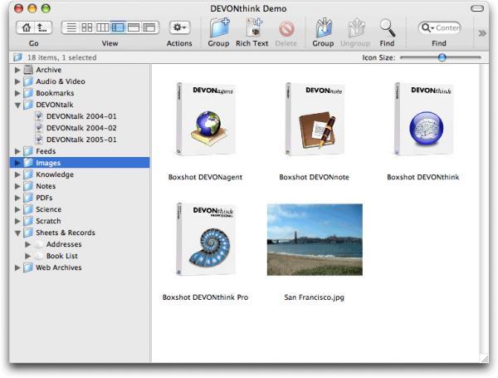Click the Home button in Go toolbar
Viewport: 498px width, 378px height.
26,27
